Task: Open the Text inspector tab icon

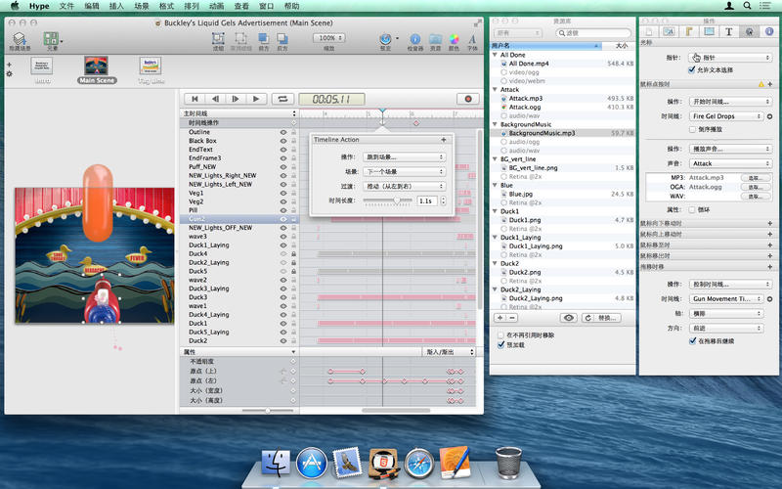Action: click(728, 32)
